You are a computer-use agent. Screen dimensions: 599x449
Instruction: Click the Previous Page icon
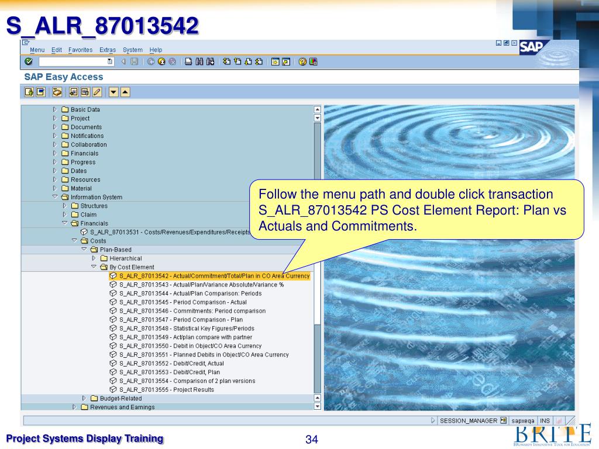pyautogui.click(x=237, y=61)
